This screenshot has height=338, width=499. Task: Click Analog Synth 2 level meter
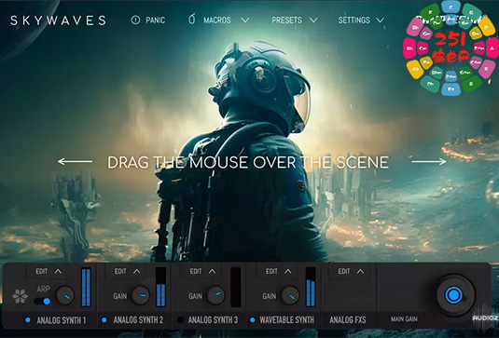click(160, 287)
